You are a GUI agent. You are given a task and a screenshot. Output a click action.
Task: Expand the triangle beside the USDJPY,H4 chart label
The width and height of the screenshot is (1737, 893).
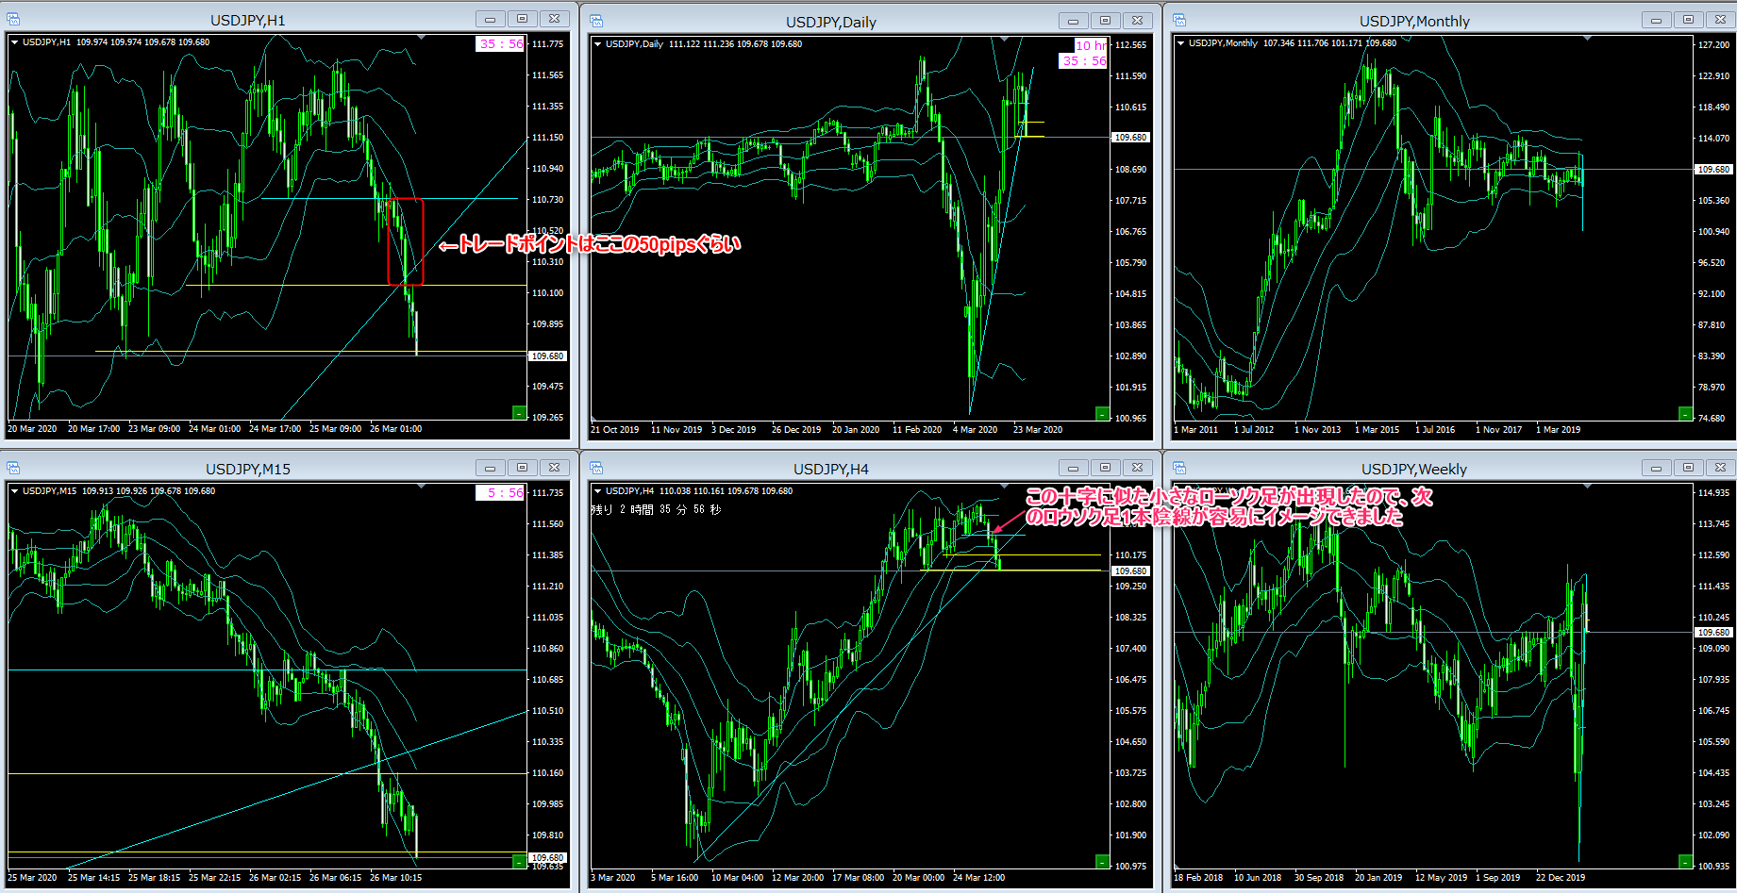(x=598, y=491)
